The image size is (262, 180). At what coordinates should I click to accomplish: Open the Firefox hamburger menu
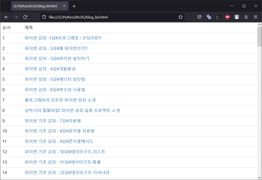tap(255, 17)
